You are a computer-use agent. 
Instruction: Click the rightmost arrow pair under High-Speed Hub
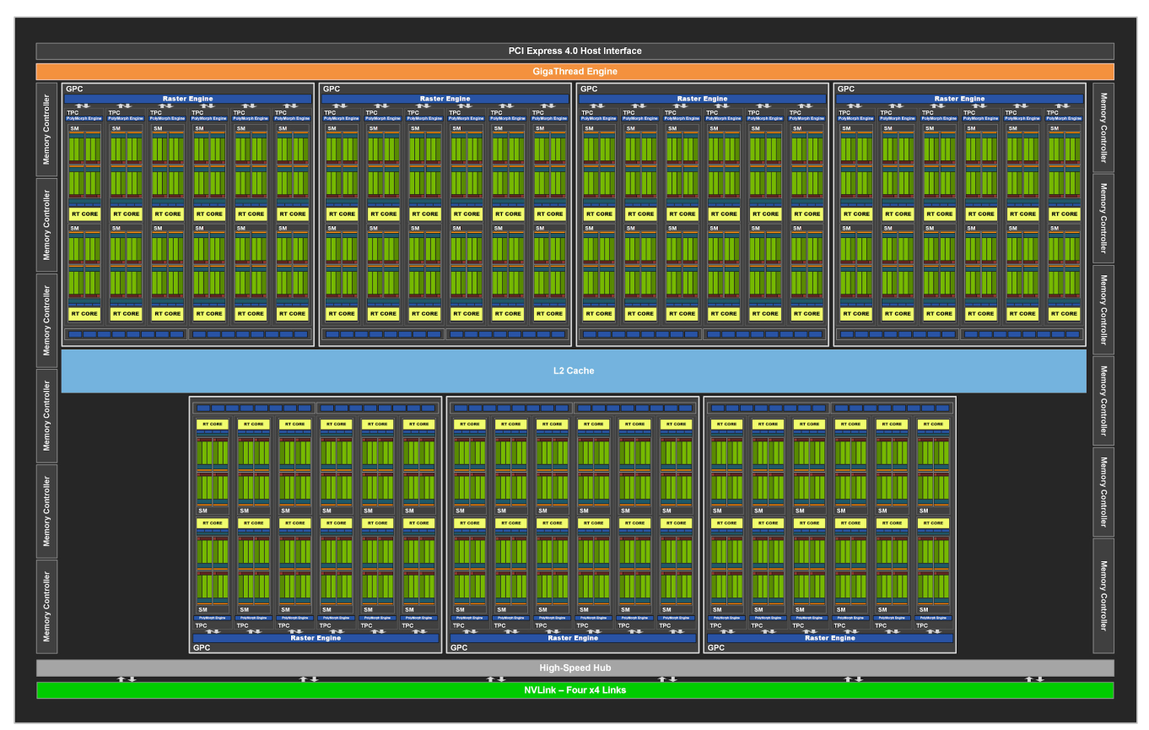click(1034, 679)
